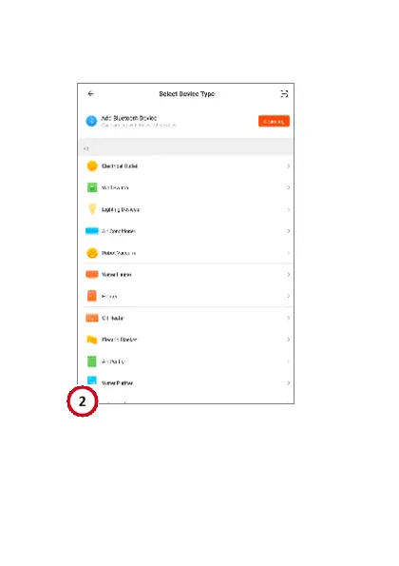Tap the Select Device Type title
The height and width of the screenshot is (566, 399).
[x=187, y=94]
